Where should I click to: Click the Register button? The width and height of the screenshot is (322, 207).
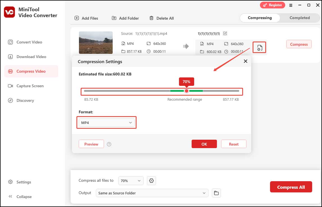click(x=273, y=5)
